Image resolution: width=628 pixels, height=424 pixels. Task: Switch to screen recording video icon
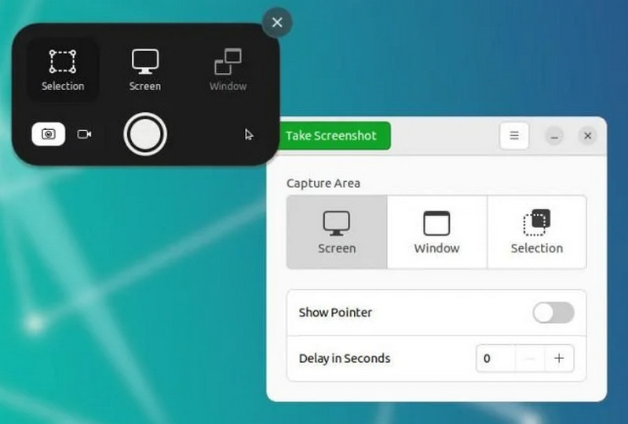click(84, 134)
